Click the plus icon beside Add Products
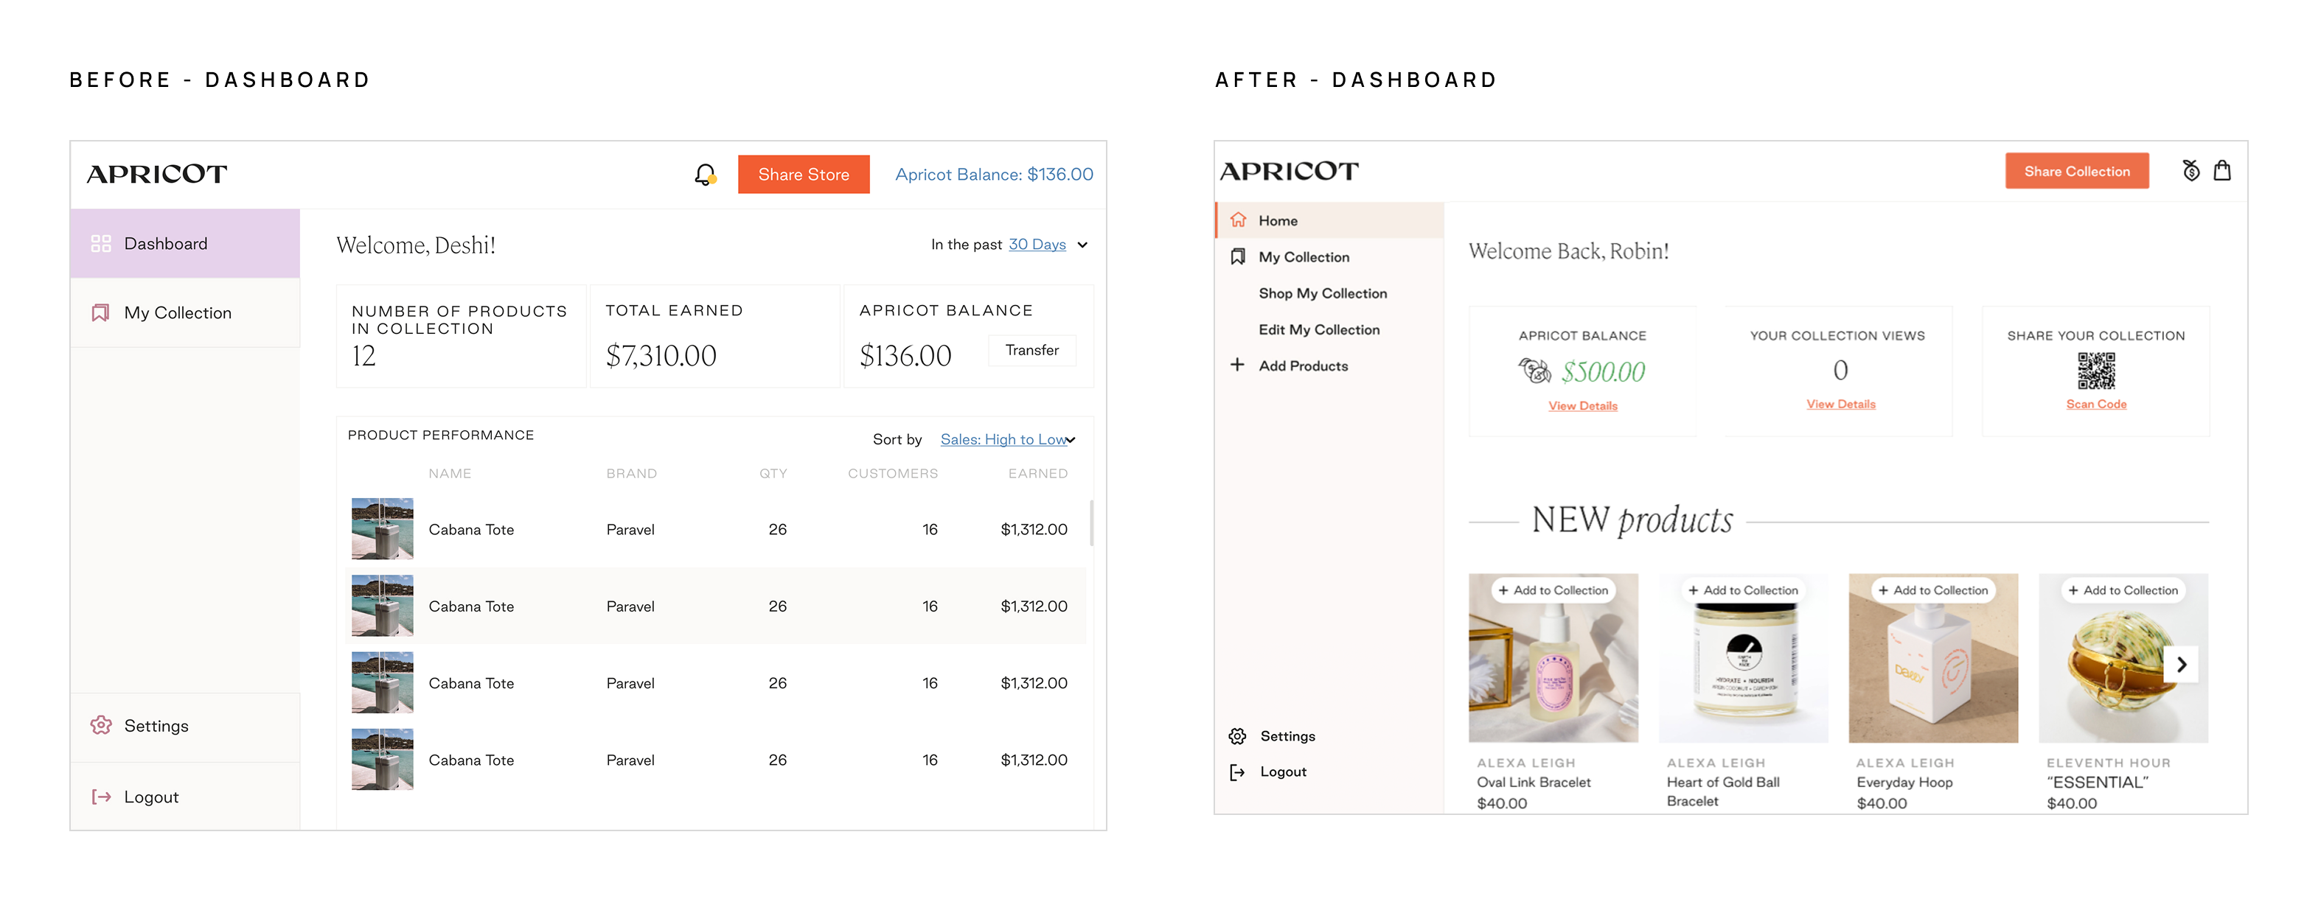 point(1238,365)
